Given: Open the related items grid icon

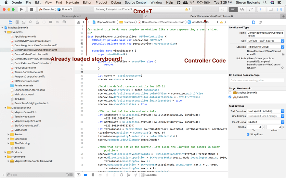Looking at the screenshot, I should pos(78,22).
